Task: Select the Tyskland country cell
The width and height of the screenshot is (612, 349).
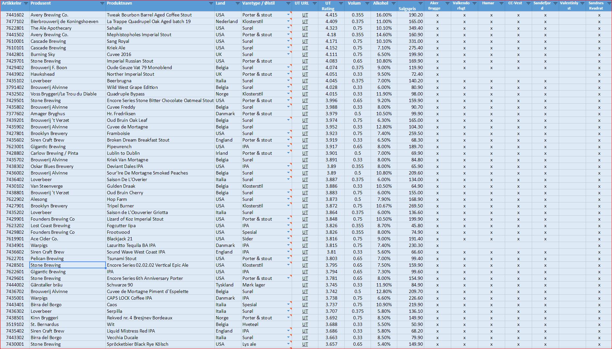Action: click(228, 285)
